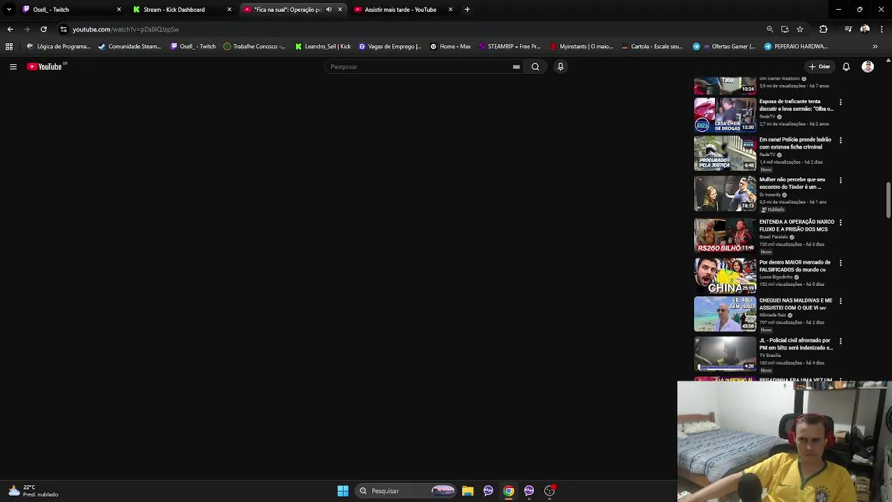Reload the page with the refresh icon
This screenshot has width=892, height=502.
(43, 29)
